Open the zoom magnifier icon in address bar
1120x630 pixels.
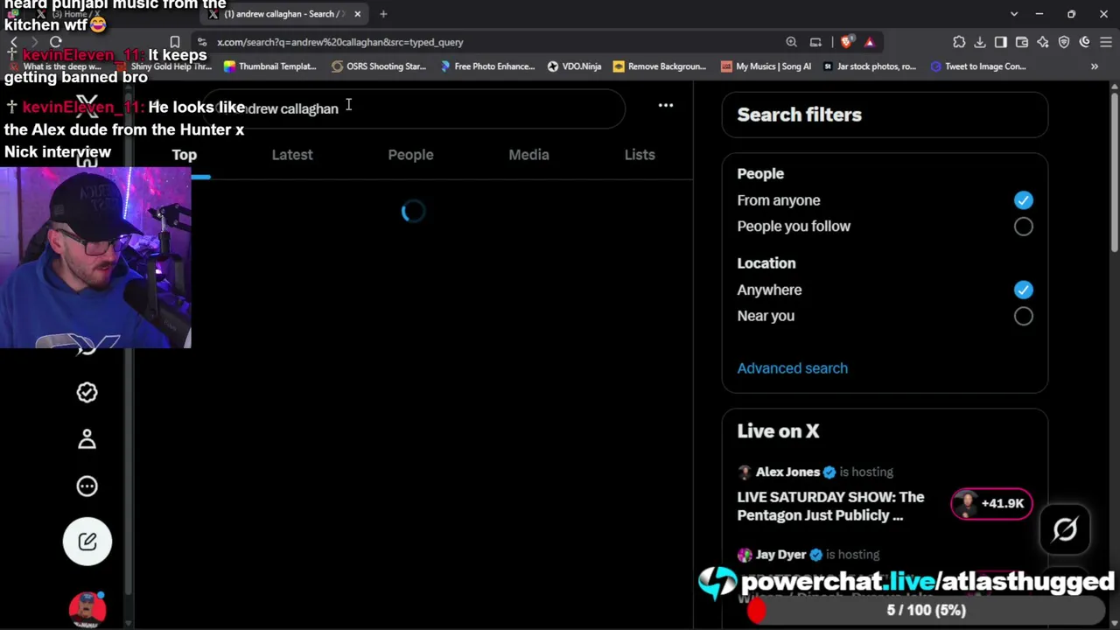pyautogui.click(x=791, y=42)
